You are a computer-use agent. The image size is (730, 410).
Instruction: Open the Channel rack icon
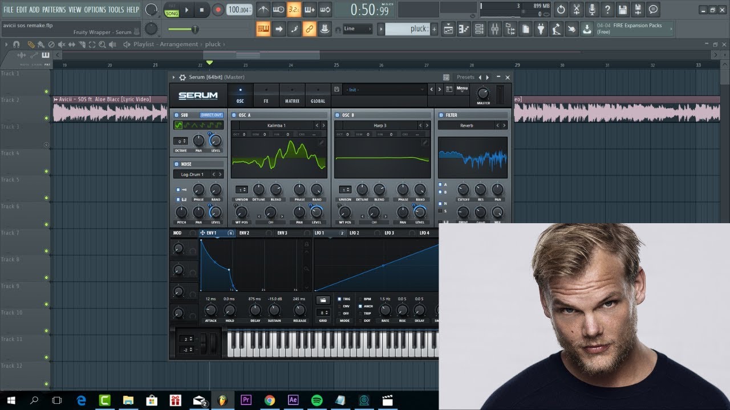pyautogui.click(x=480, y=29)
